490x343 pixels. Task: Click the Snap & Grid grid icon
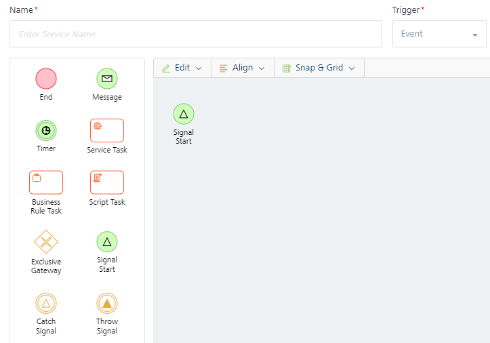[x=286, y=68]
